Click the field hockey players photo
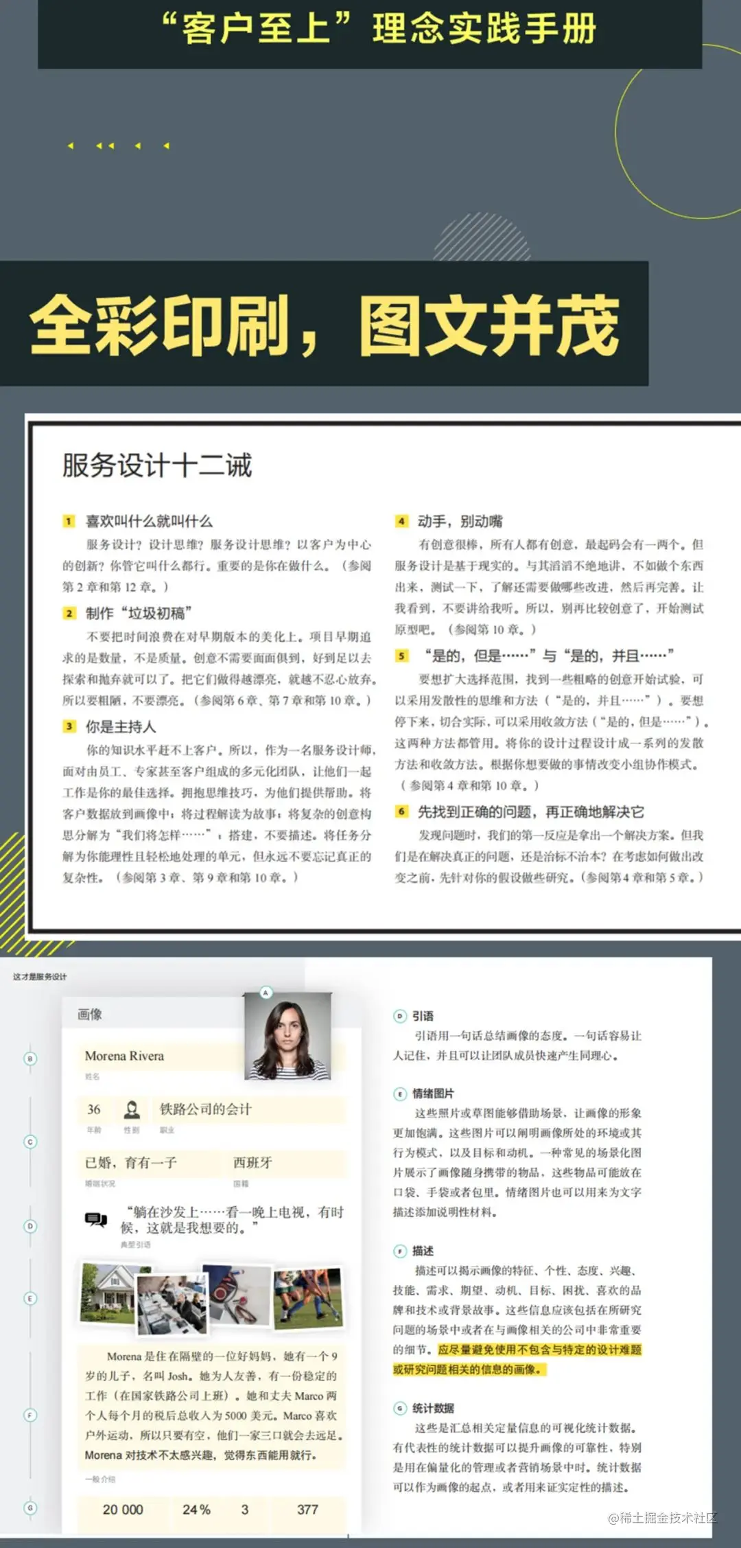 308,1297
